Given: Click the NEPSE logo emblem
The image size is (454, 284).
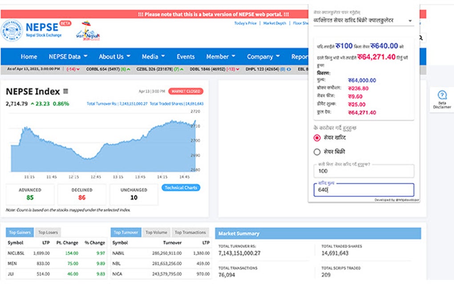Looking at the screenshot, I should coord(12,30).
